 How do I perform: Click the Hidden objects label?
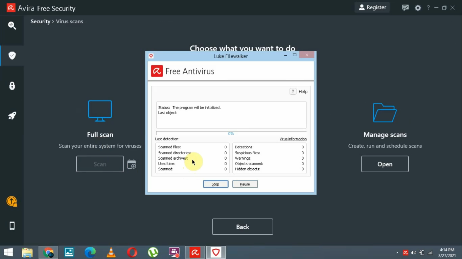pos(248,169)
